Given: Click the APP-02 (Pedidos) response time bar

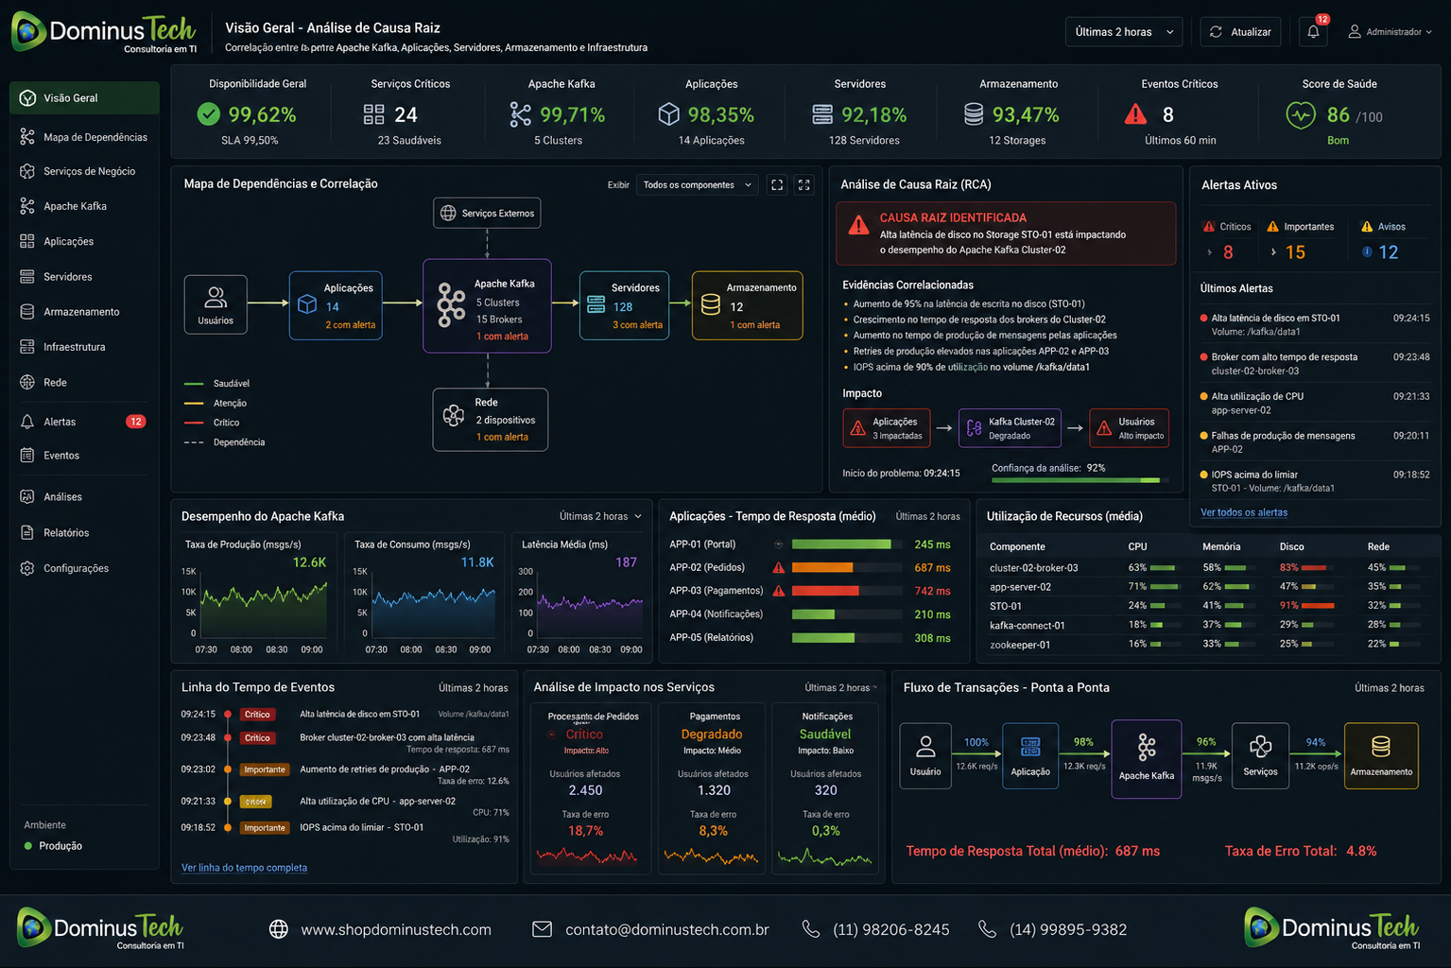Looking at the screenshot, I should [x=846, y=568].
